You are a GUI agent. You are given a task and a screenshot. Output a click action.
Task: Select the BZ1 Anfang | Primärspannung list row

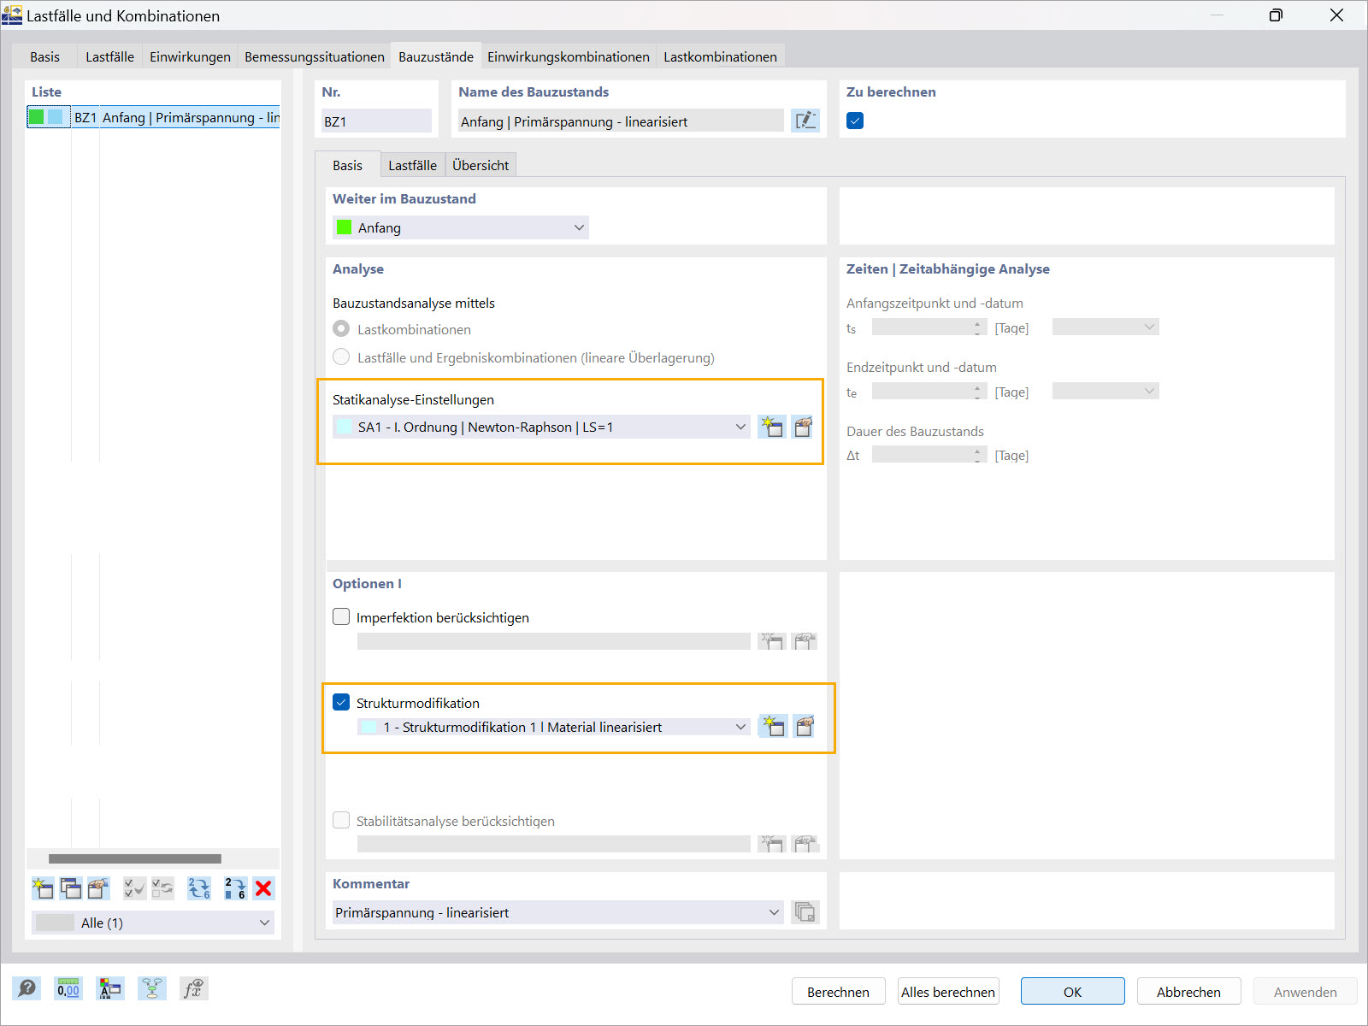(x=153, y=117)
